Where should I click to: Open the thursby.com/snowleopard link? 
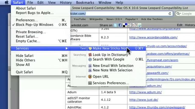click(157, 107)
